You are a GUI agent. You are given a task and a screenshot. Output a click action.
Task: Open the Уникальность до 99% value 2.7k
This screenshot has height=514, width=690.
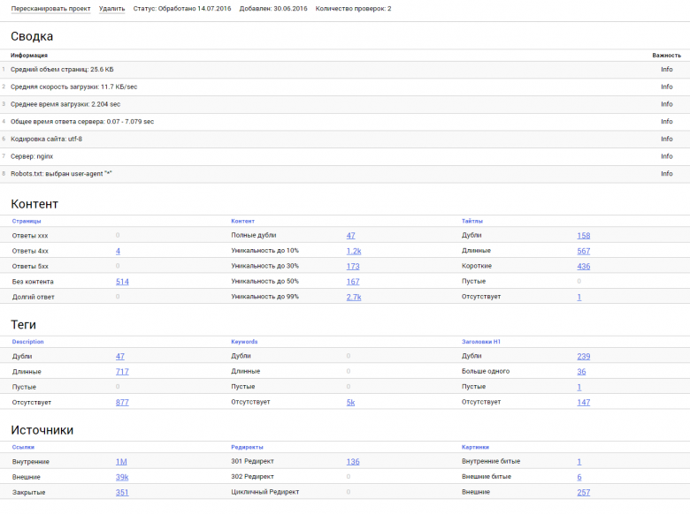[354, 298]
